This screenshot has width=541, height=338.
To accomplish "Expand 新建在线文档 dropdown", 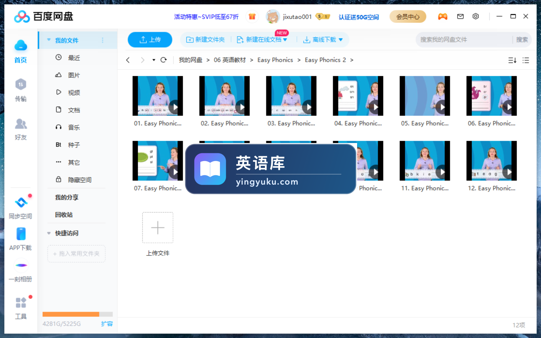I will tap(285, 40).
